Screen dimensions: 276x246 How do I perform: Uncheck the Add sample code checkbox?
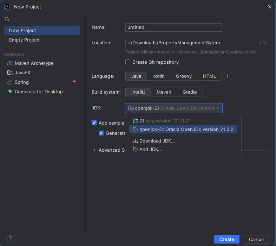94,123
